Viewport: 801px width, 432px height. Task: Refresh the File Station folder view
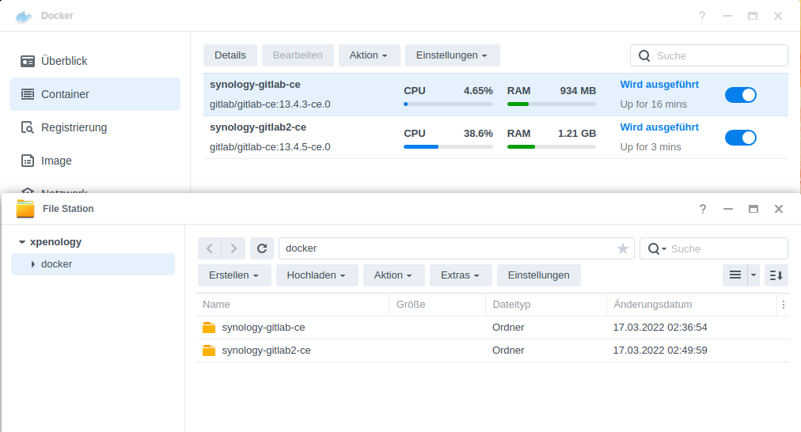(261, 248)
